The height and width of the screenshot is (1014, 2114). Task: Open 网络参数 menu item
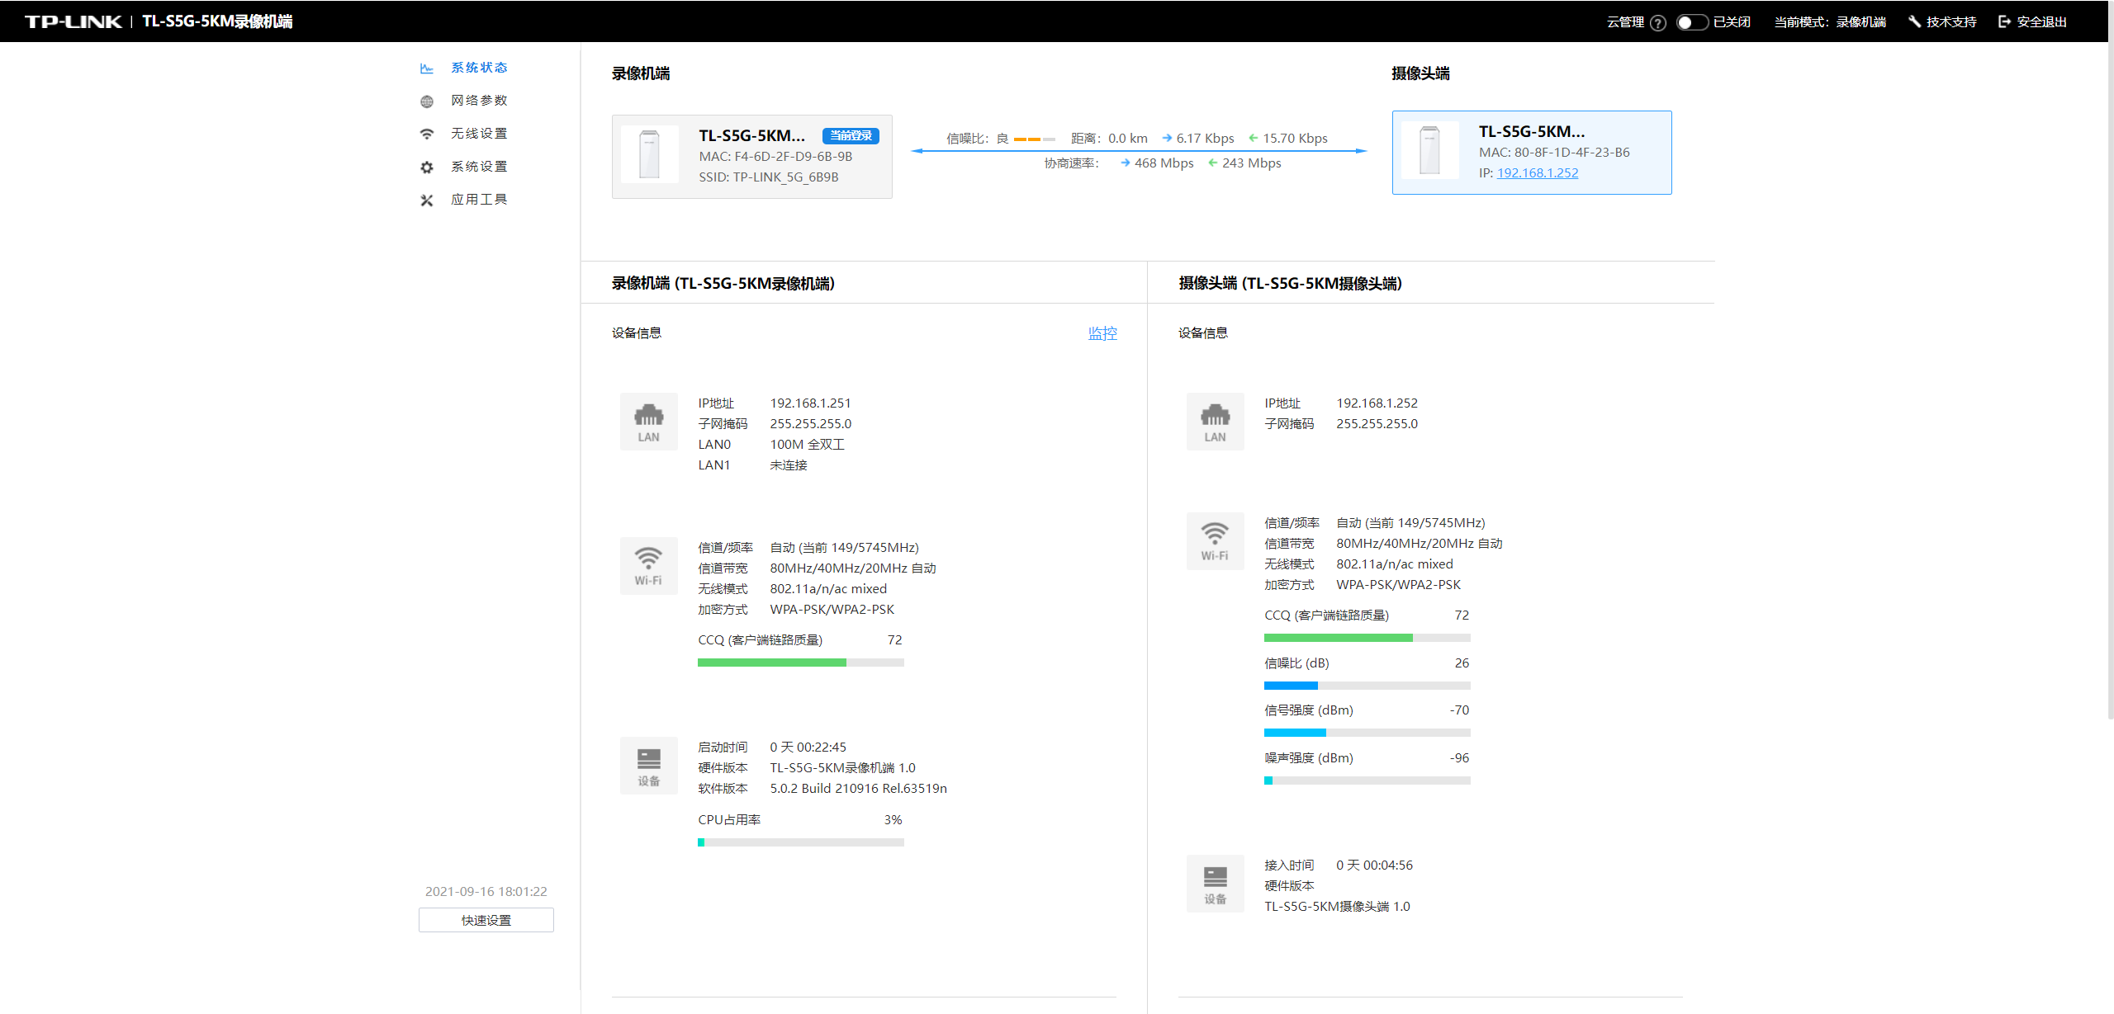479,101
